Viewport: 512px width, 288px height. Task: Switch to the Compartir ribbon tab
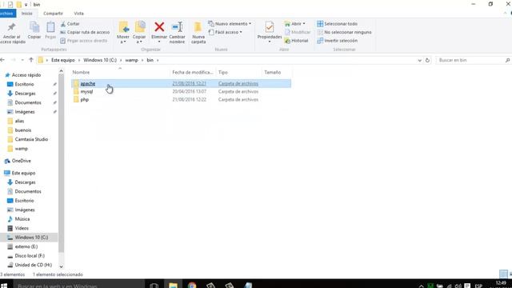pos(53,14)
